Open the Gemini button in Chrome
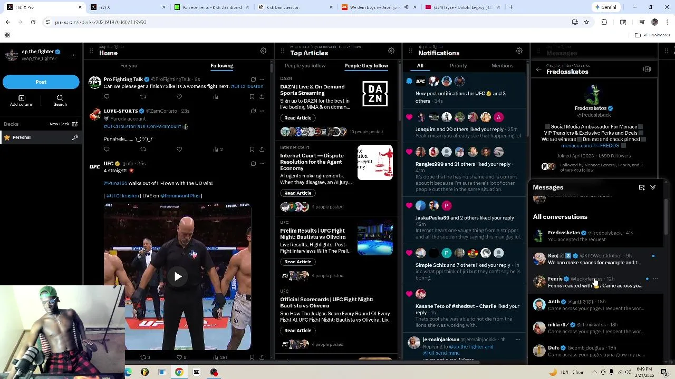Image resolution: width=675 pixels, height=379 pixels. (x=605, y=7)
